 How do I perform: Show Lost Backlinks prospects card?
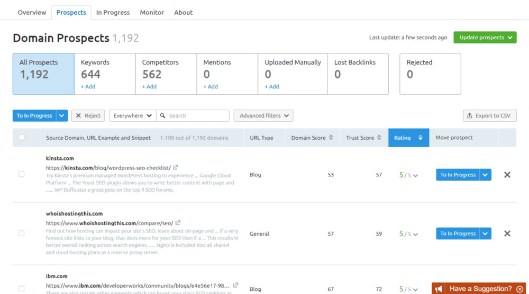point(358,74)
